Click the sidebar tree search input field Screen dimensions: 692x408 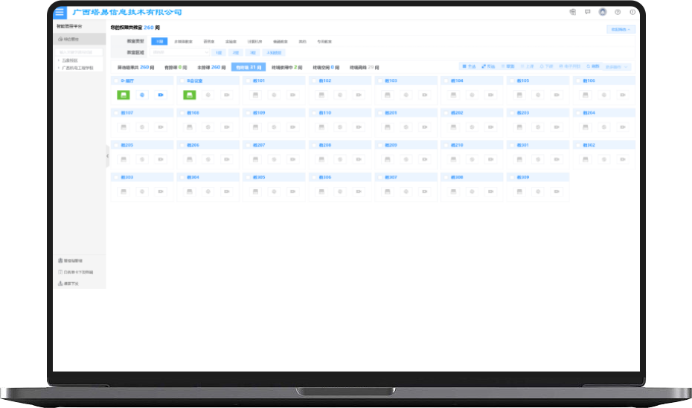[x=80, y=52]
